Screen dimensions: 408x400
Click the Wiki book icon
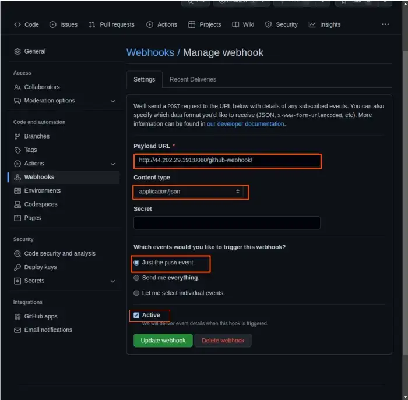click(x=235, y=24)
